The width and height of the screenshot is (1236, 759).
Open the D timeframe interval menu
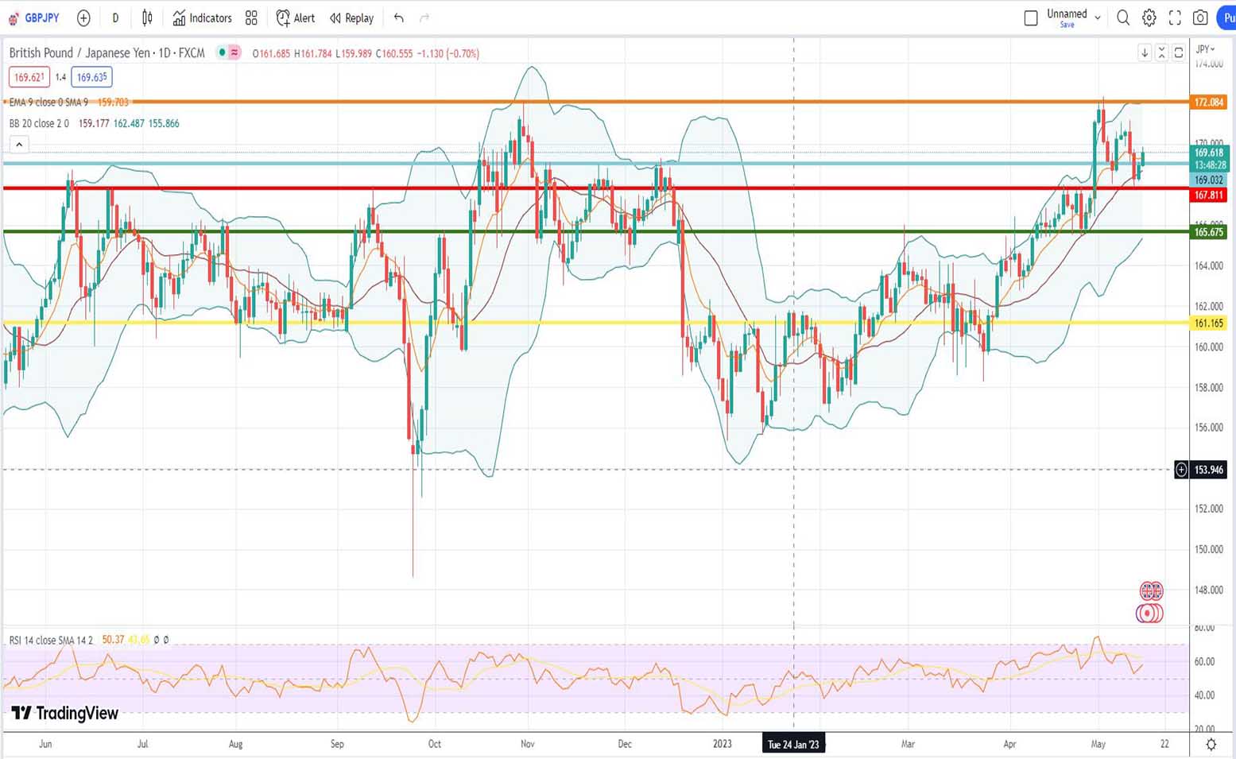115,17
